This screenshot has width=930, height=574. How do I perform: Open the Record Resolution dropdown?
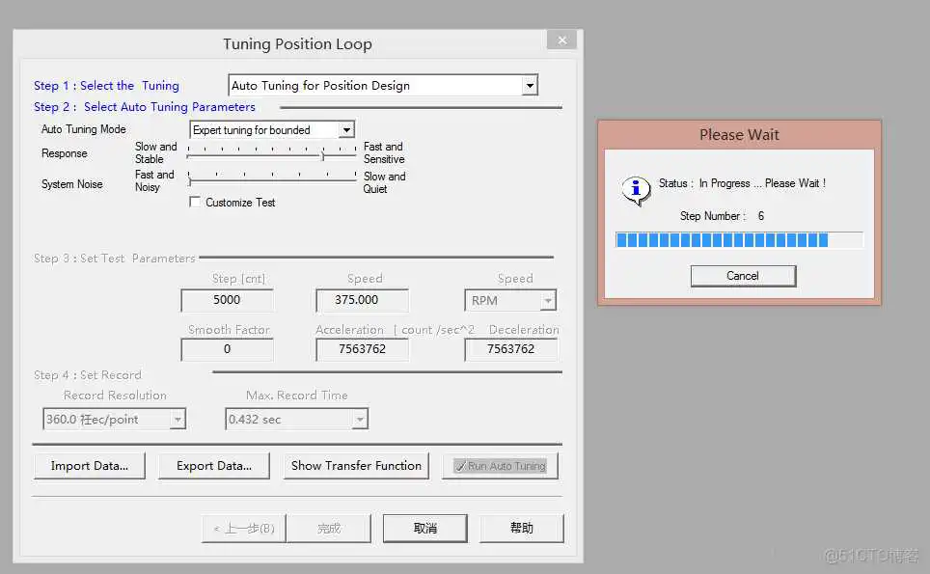point(178,419)
